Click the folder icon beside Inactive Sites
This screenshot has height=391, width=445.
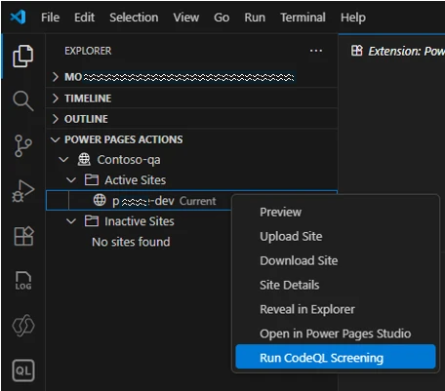click(x=92, y=221)
